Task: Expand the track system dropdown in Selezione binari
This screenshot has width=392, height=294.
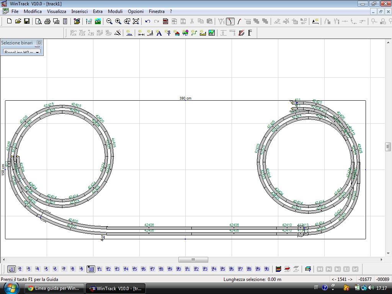Action: pyautogui.click(x=37, y=52)
